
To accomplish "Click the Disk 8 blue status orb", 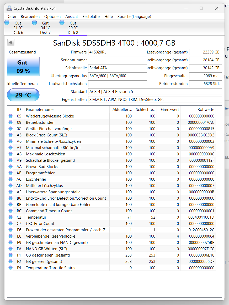I will click(x=62, y=23).
